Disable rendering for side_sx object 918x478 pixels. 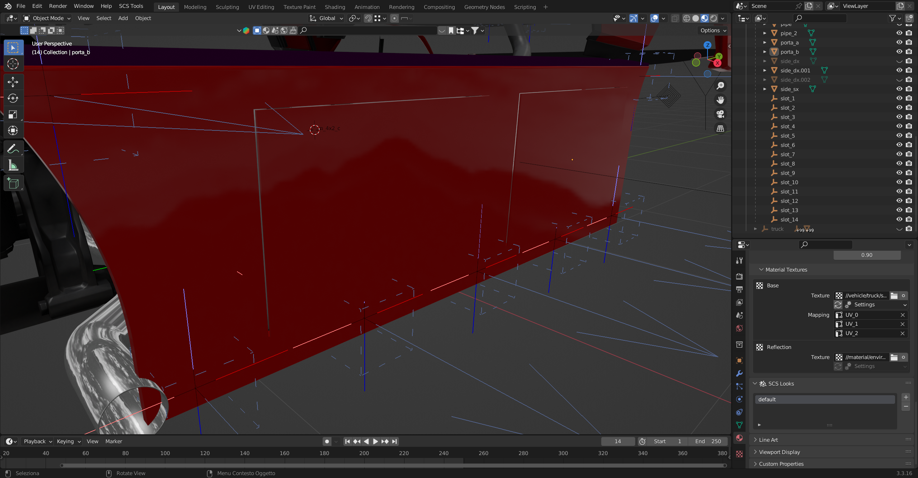(x=909, y=89)
